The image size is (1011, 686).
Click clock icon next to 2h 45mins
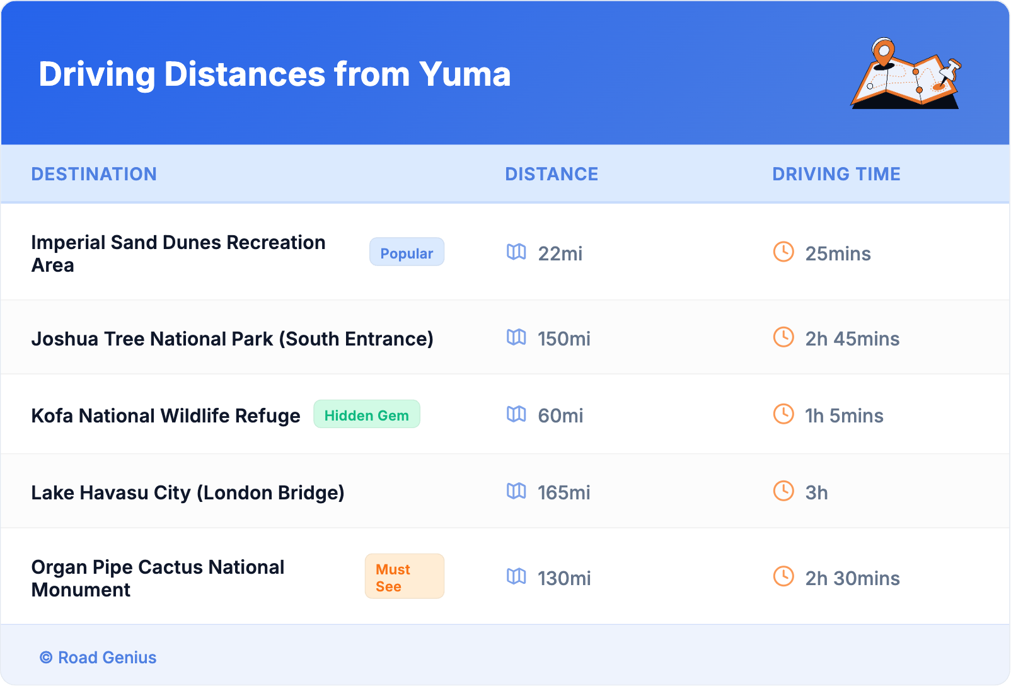pos(783,337)
